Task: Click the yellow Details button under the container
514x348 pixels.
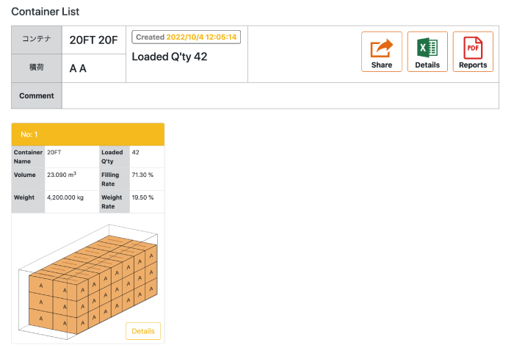Action: 143,331
